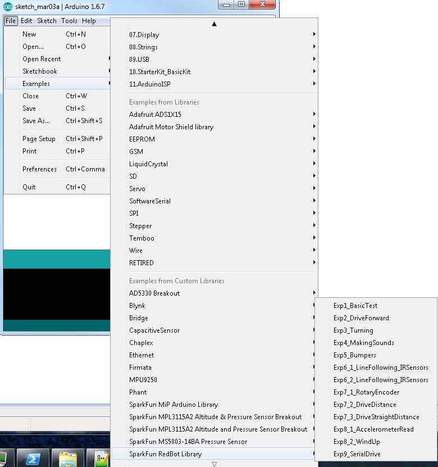438x467 pixels.
Task: Click the scroll-up arrow atop Examples list
Action: point(214,24)
